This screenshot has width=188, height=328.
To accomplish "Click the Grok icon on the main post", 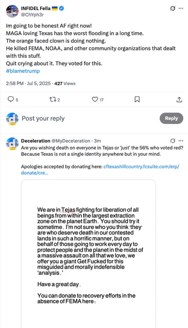I will 173,8.
